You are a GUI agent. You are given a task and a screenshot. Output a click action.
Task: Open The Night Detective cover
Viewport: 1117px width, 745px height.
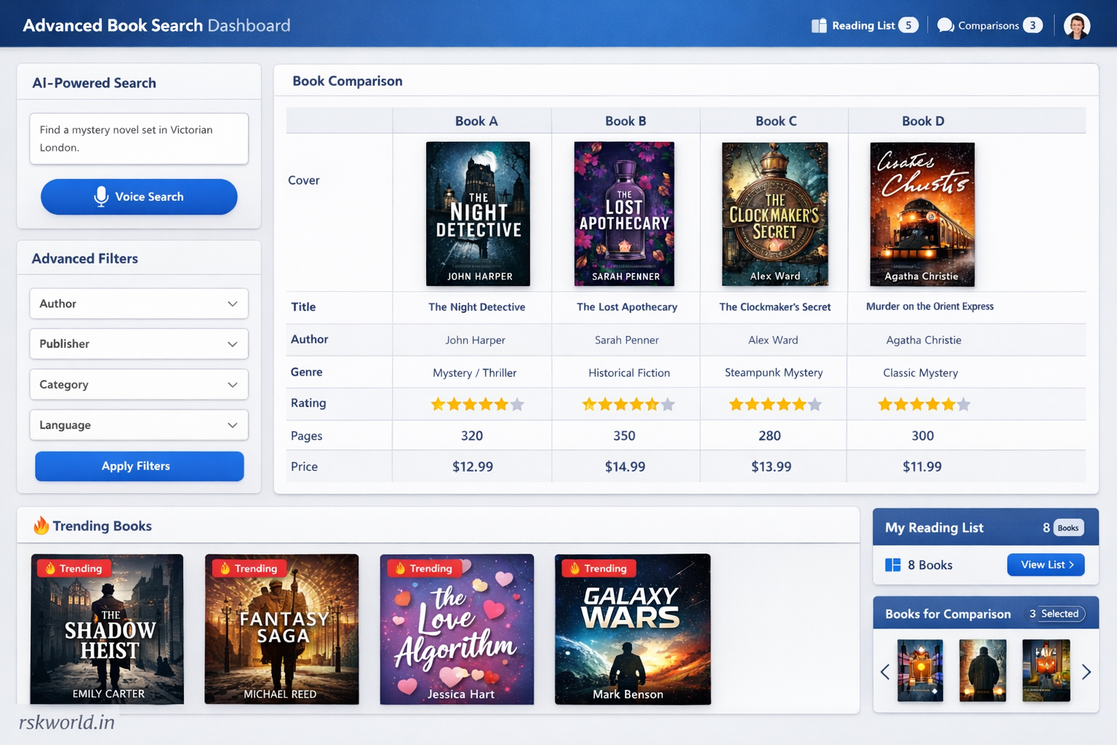478,214
